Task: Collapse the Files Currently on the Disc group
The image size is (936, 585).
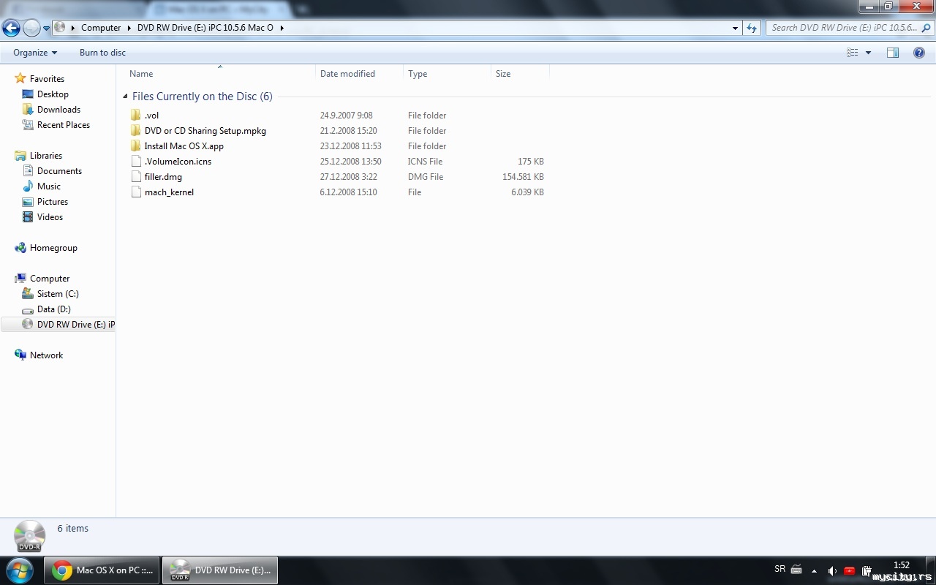Action: click(125, 97)
